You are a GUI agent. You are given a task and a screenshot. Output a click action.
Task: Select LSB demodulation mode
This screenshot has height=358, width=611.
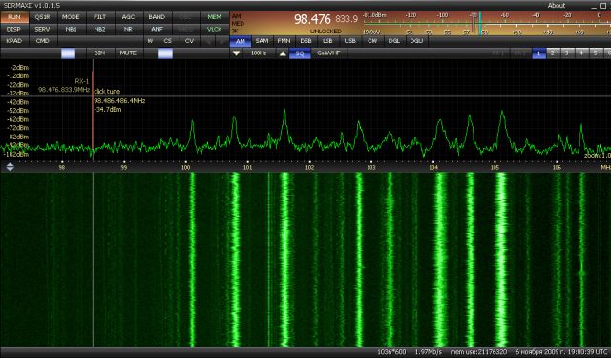327,41
